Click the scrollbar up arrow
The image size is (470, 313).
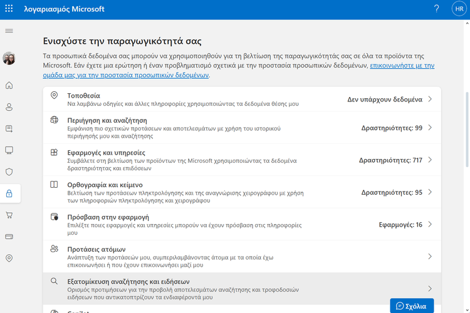point(467,23)
